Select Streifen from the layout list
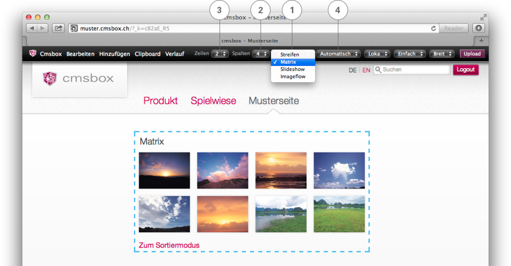511x266 pixels. click(290, 55)
